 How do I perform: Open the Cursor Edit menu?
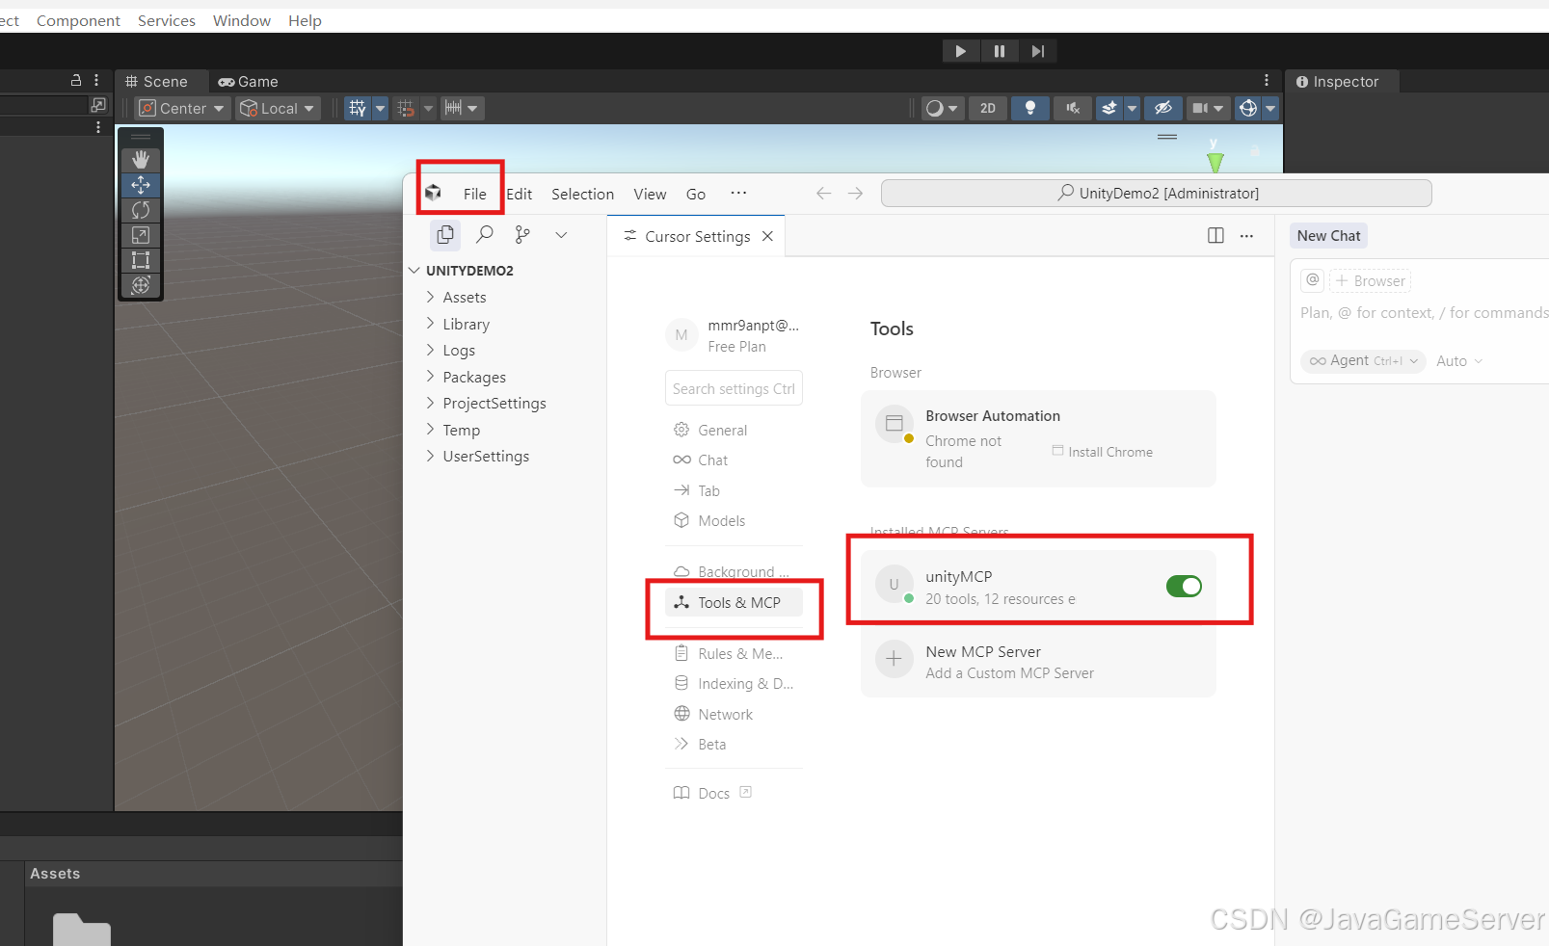[520, 194]
